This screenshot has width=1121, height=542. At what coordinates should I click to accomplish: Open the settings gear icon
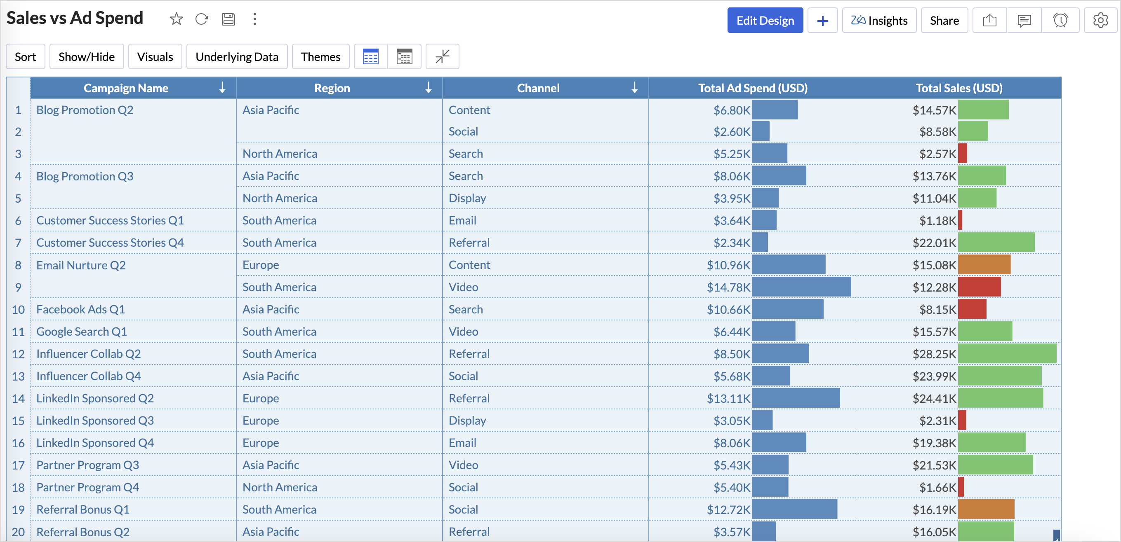point(1100,21)
